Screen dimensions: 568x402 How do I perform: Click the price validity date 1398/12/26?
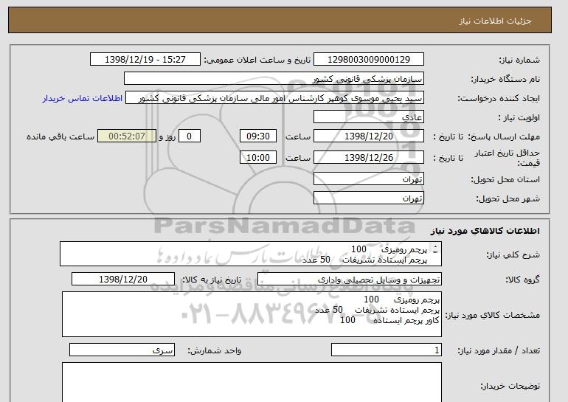(368, 157)
